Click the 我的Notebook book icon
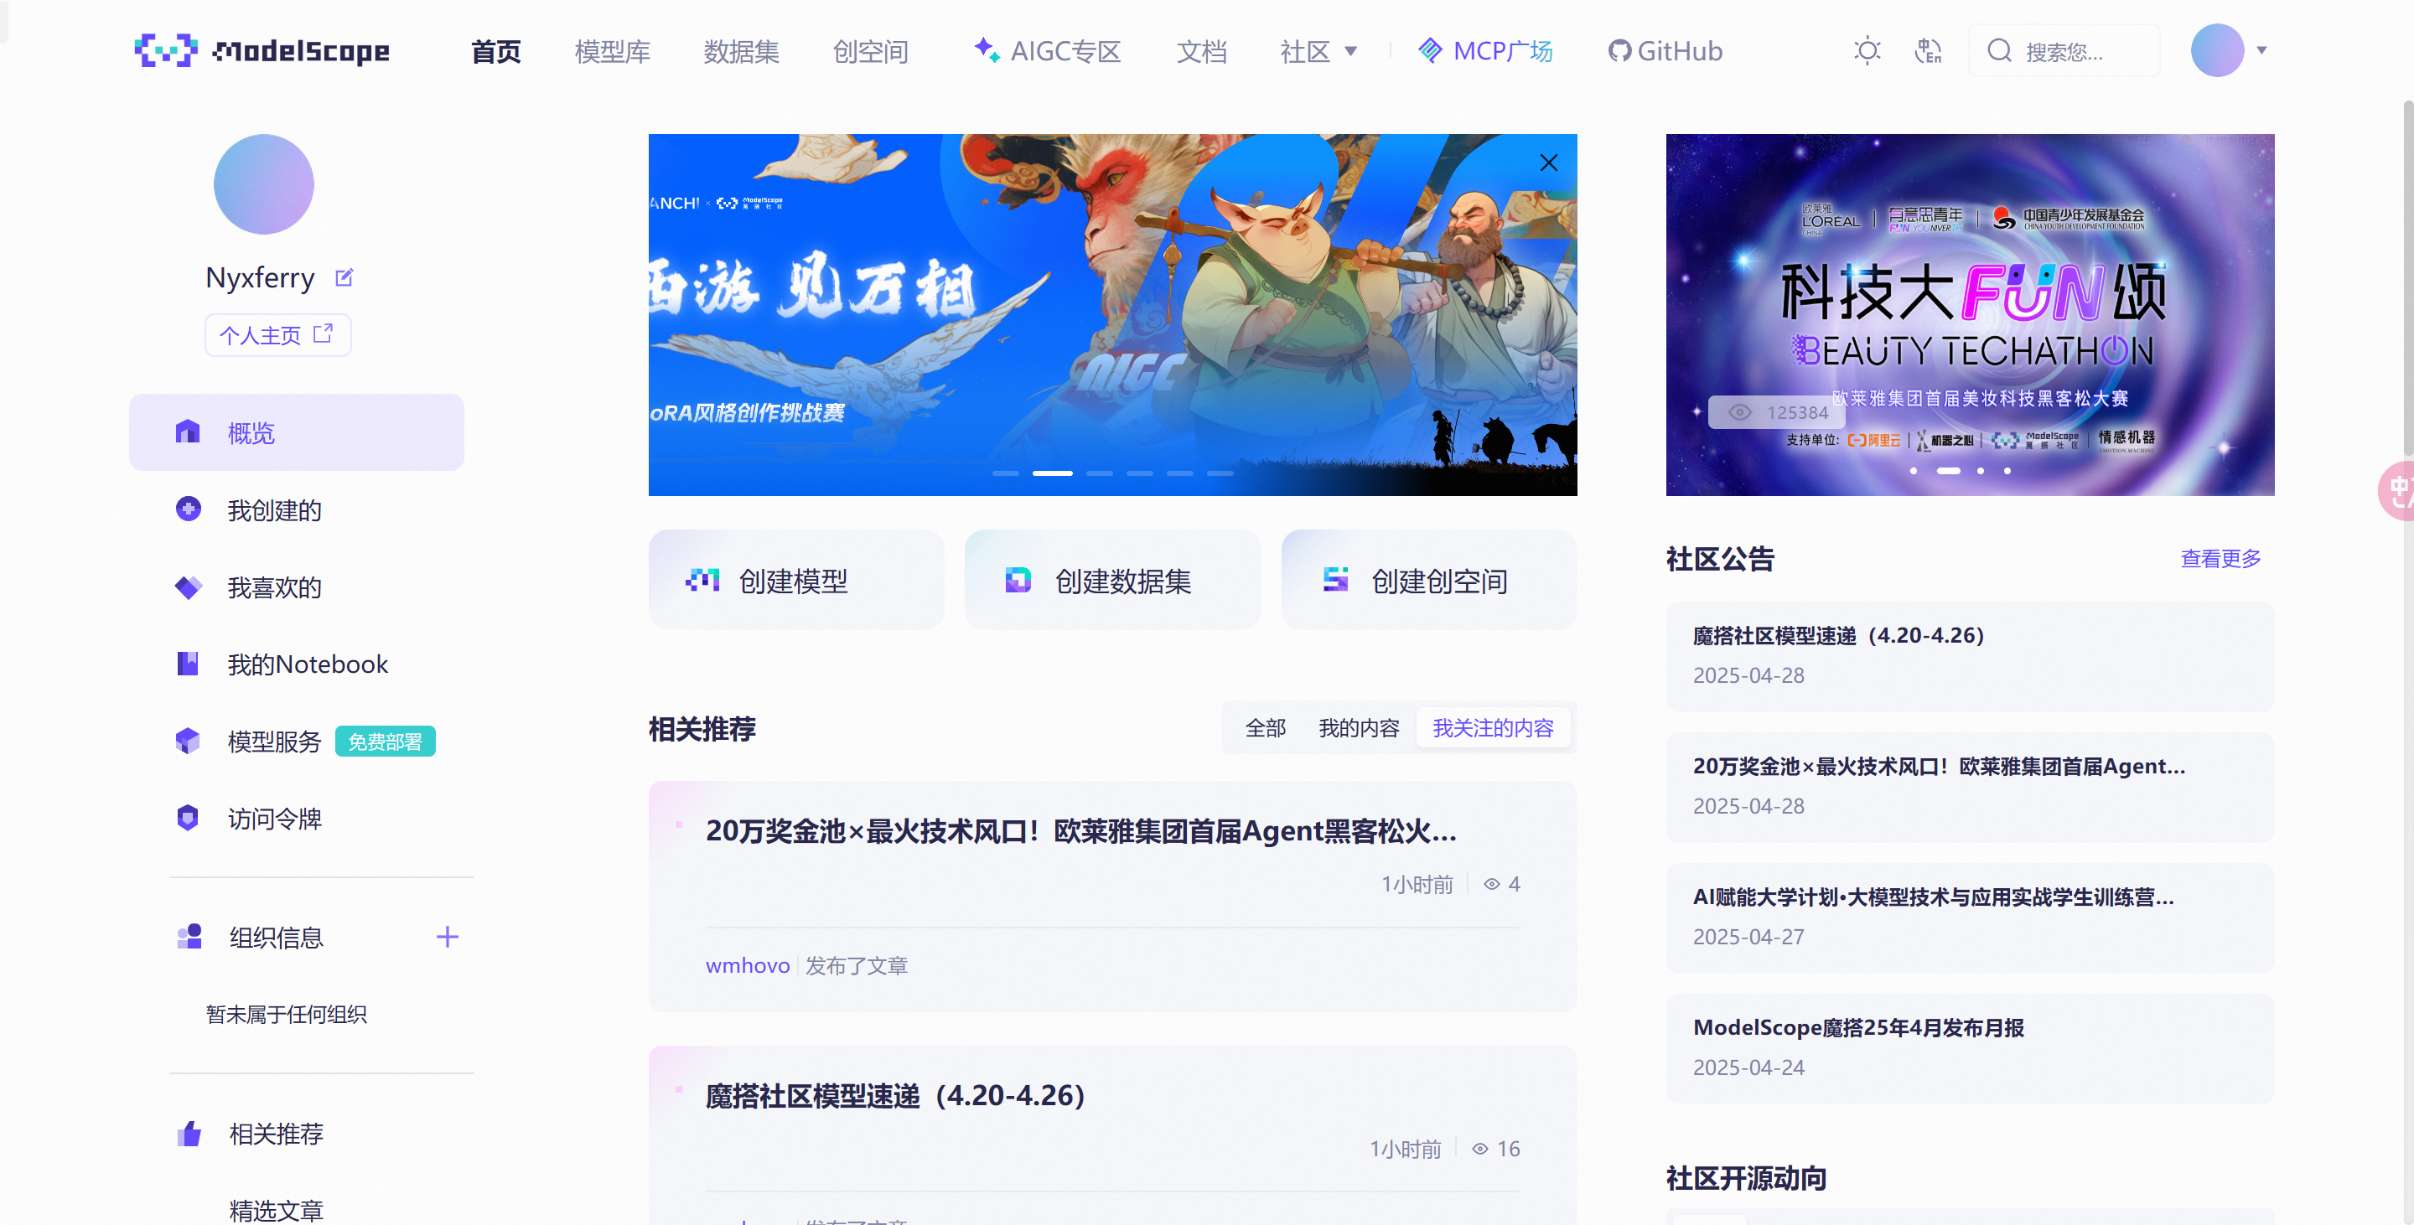Screen dimensions: 2414x1225 click(x=188, y=663)
